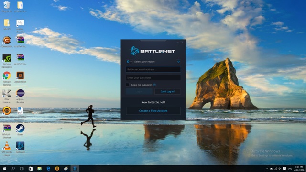Open the login settings gear icon
Image resolution: width=306 pixels, height=172 pixels.
click(x=178, y=62)
